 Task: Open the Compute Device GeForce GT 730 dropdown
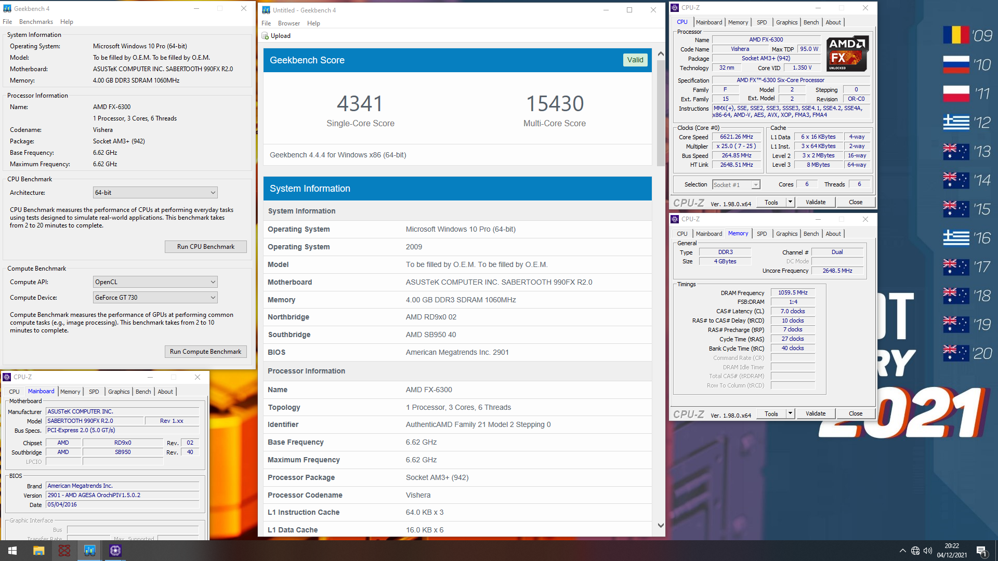[x=155, y=298]
